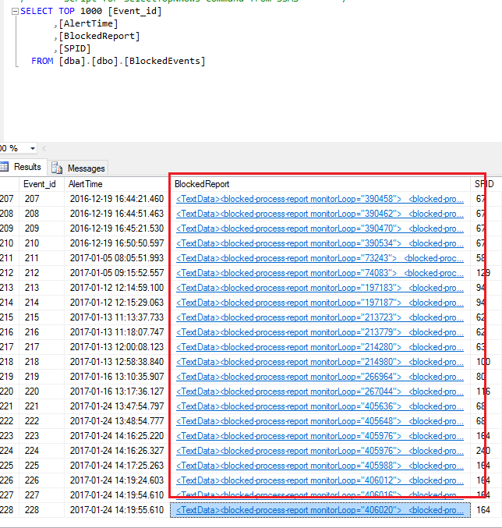Switch to the Messages tab

[x=86, y=168]
